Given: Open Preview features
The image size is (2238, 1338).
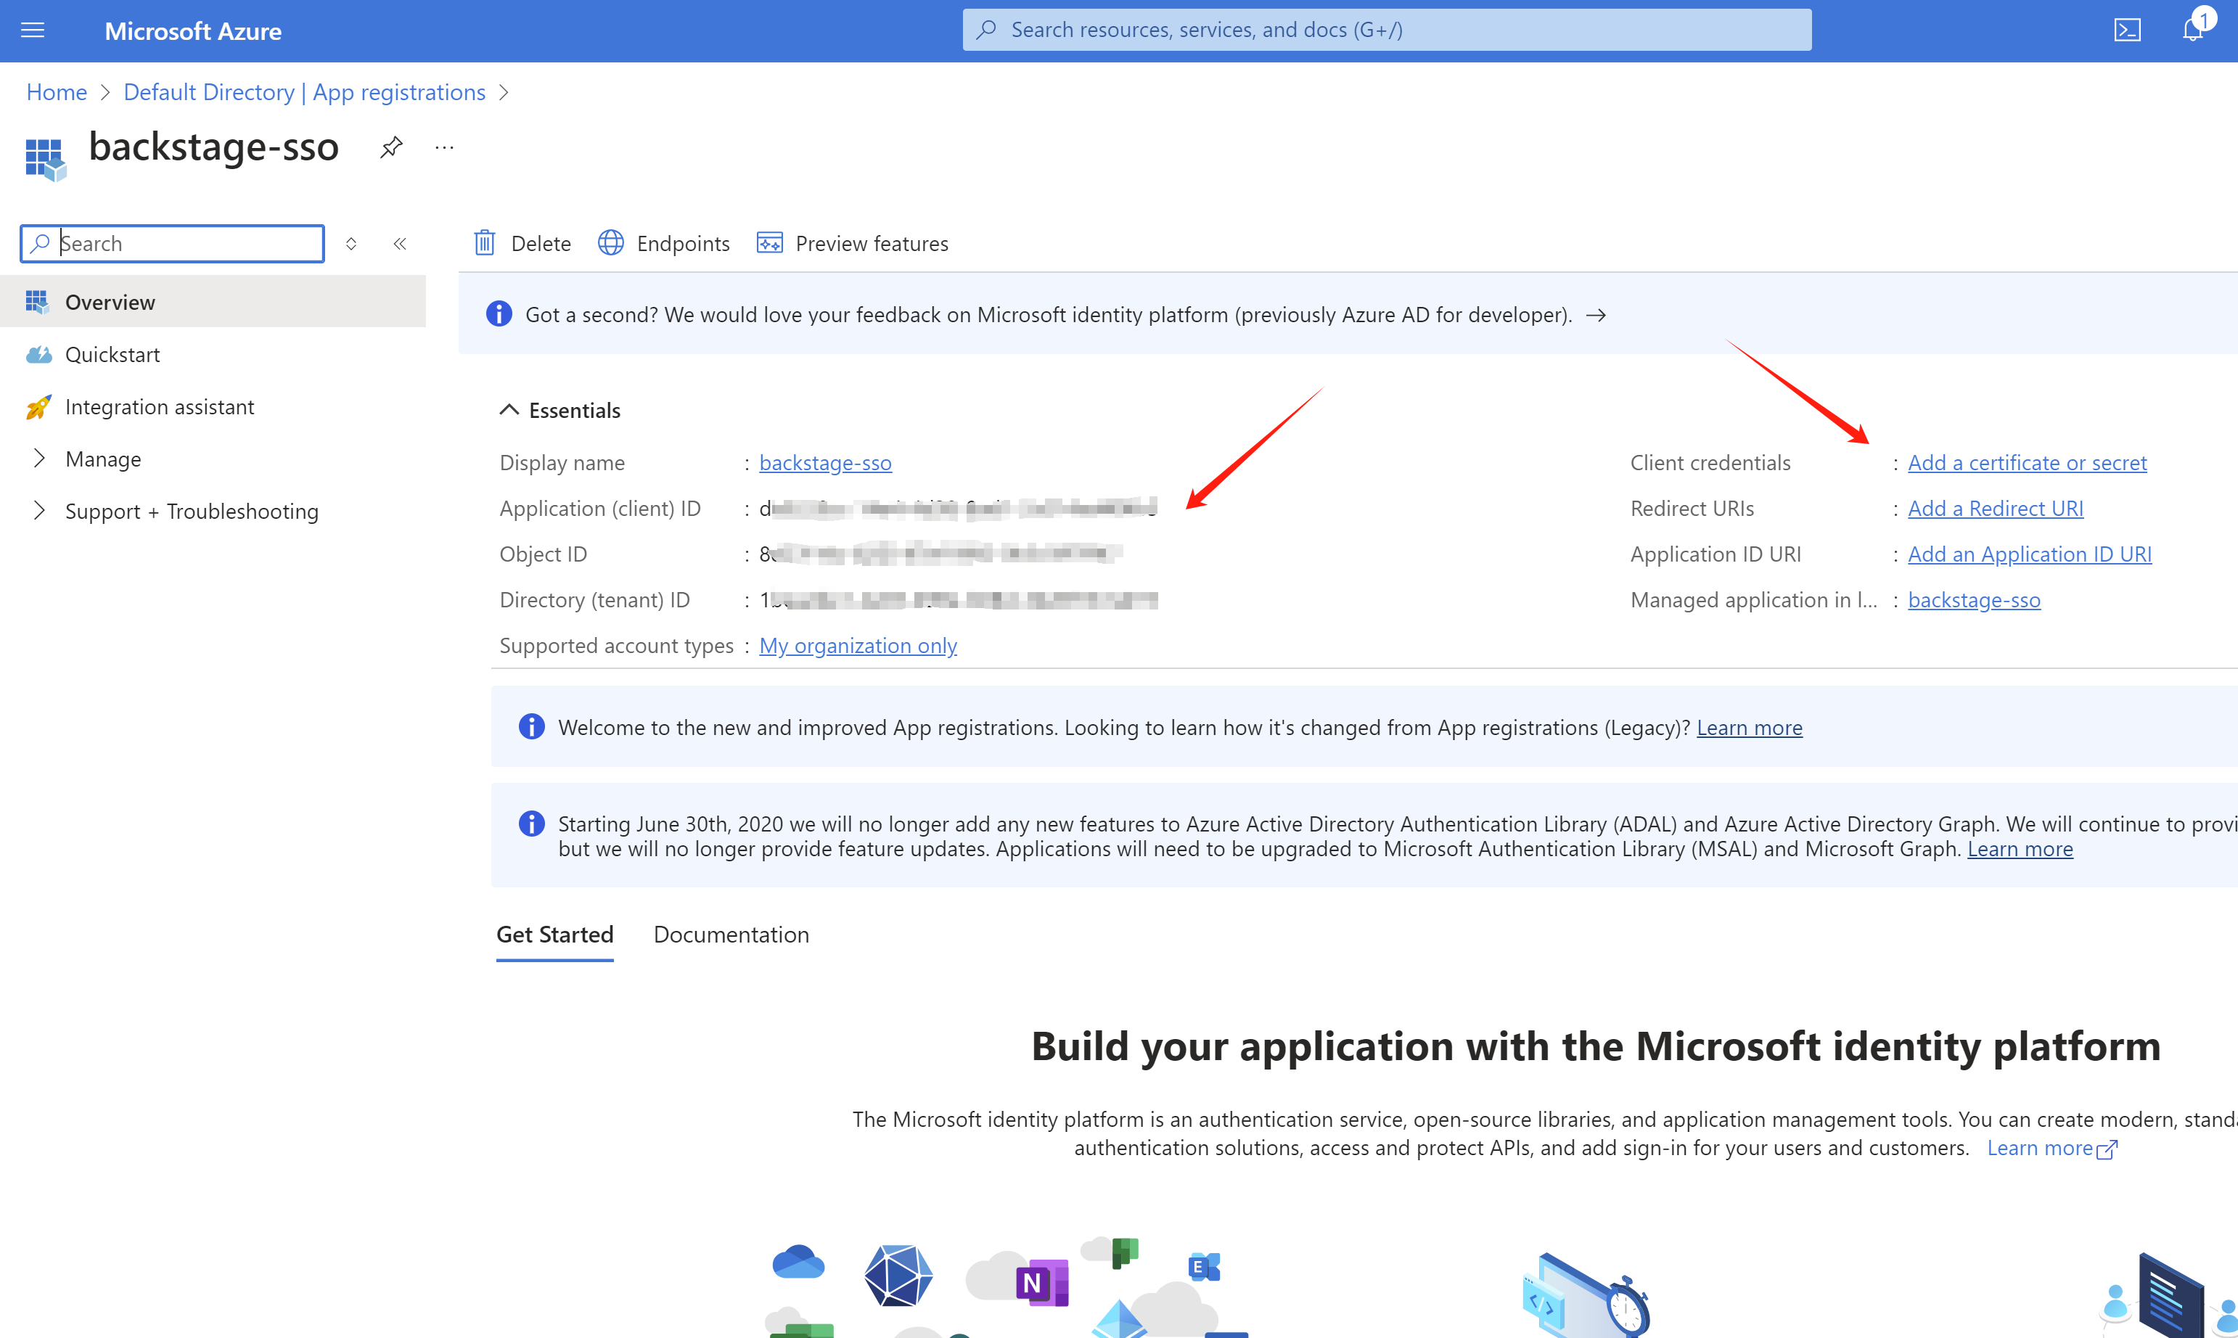Looking at the screenshot, I should [852, 243].
